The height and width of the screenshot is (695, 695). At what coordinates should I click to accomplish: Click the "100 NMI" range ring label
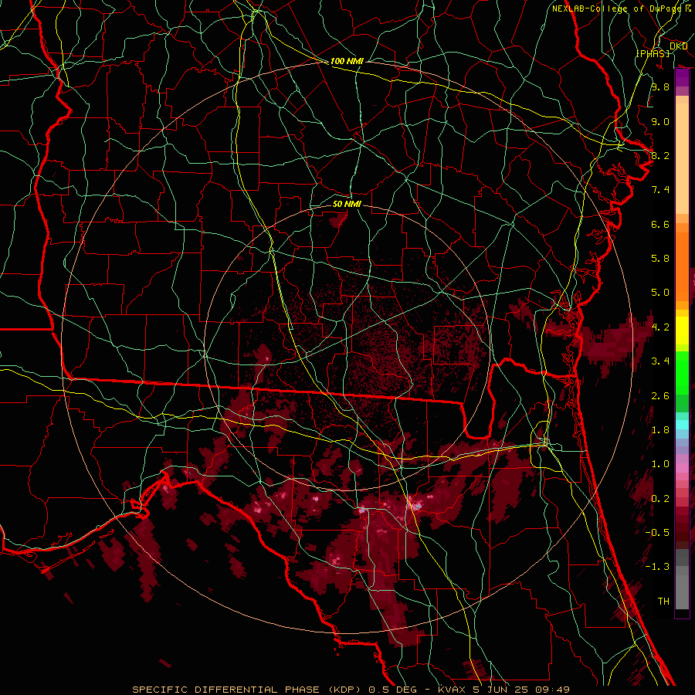click(x=347, y=61)
